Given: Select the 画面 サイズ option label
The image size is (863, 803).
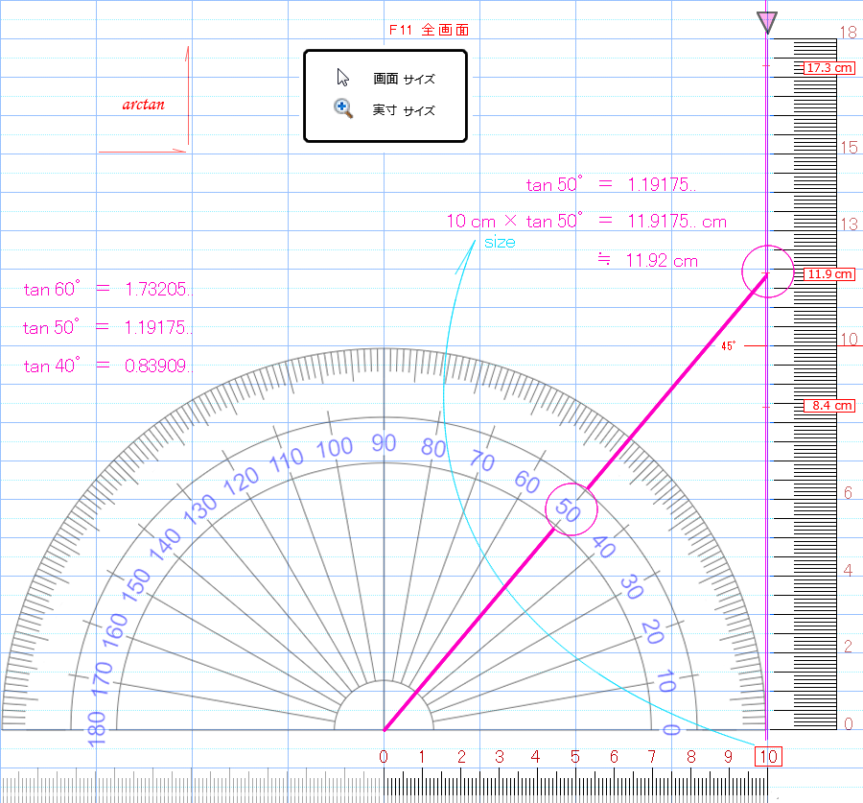Looking at the screenshot, I should tap(404, 80).
